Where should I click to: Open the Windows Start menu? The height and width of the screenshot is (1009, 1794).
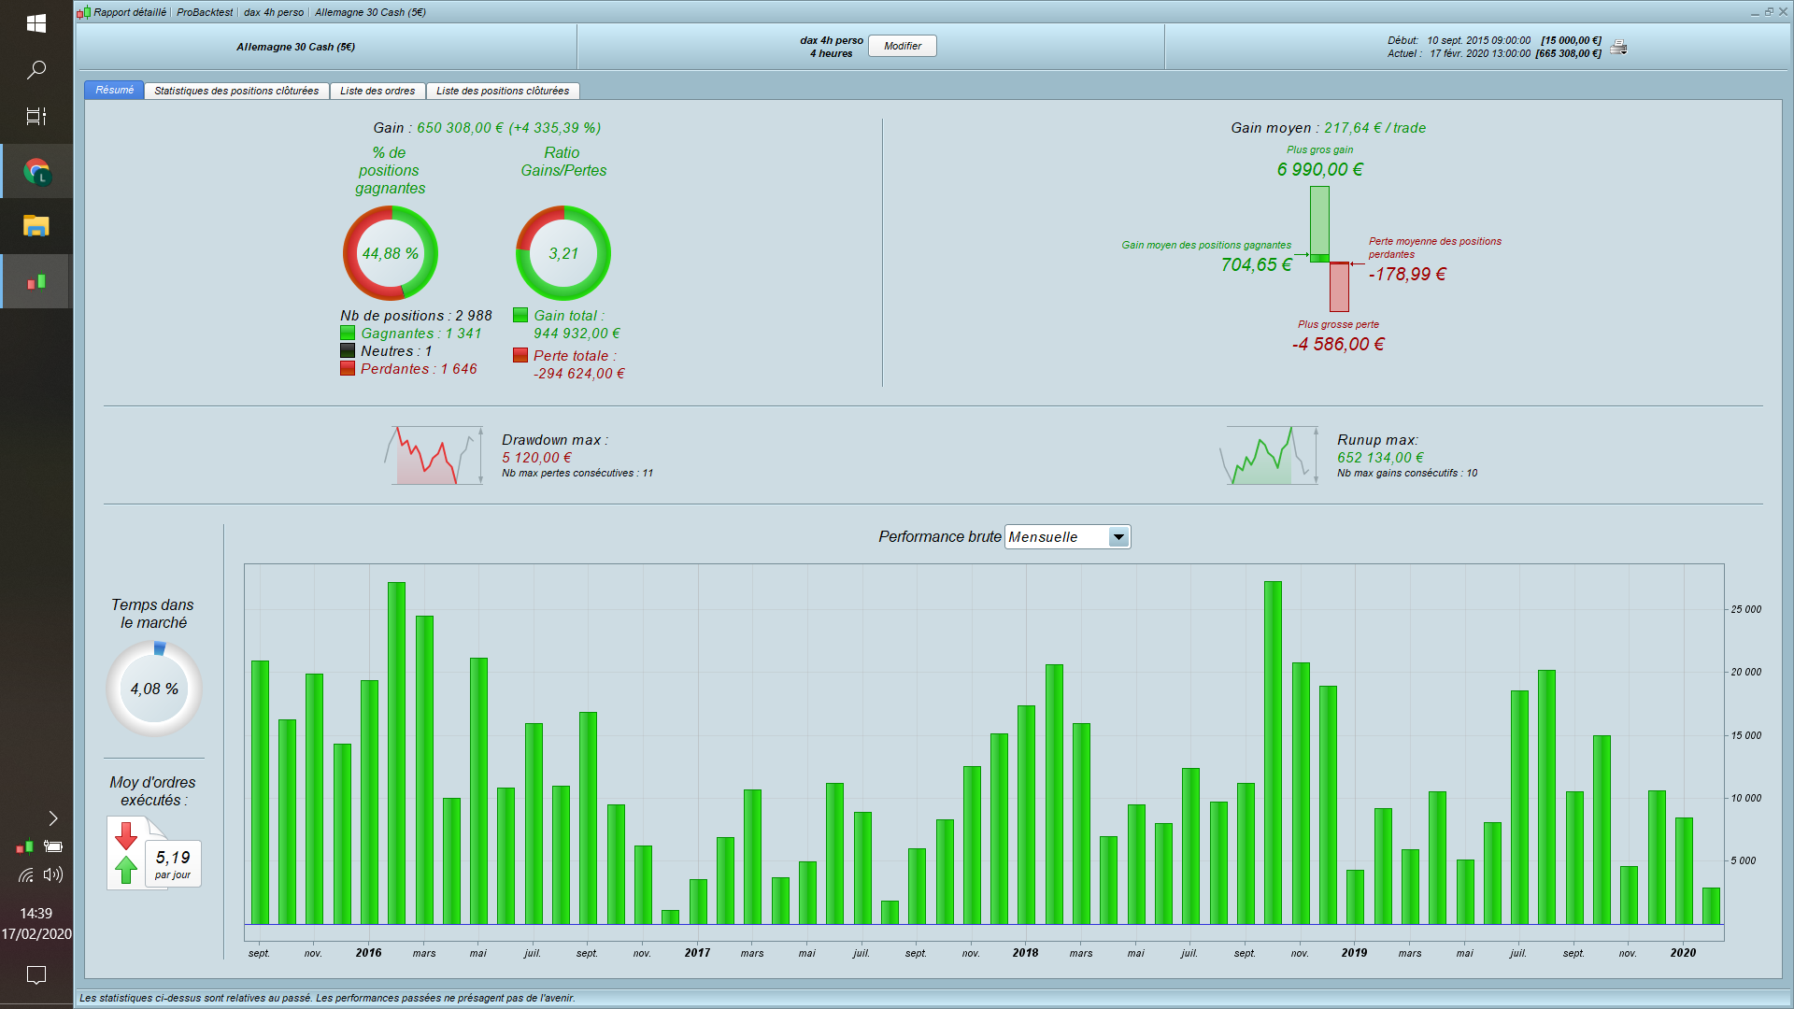[x=36, y=23]
